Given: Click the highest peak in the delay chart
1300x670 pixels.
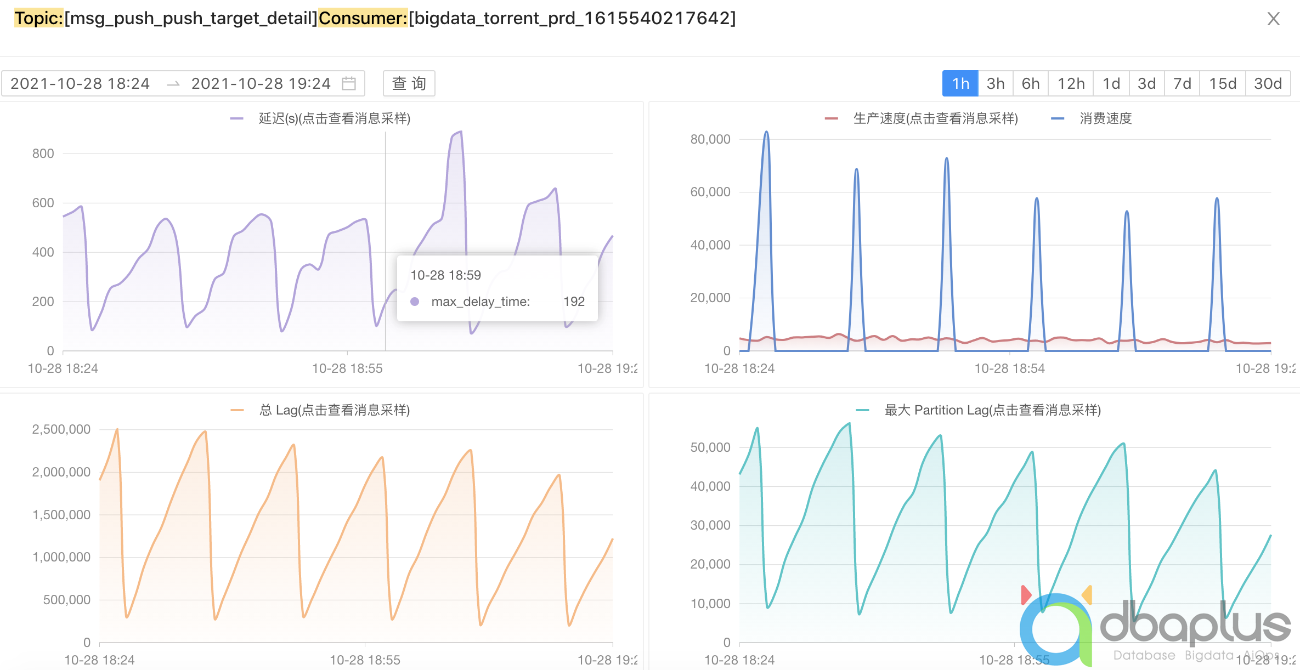Looking at the screenshot, I should point(461,132).
